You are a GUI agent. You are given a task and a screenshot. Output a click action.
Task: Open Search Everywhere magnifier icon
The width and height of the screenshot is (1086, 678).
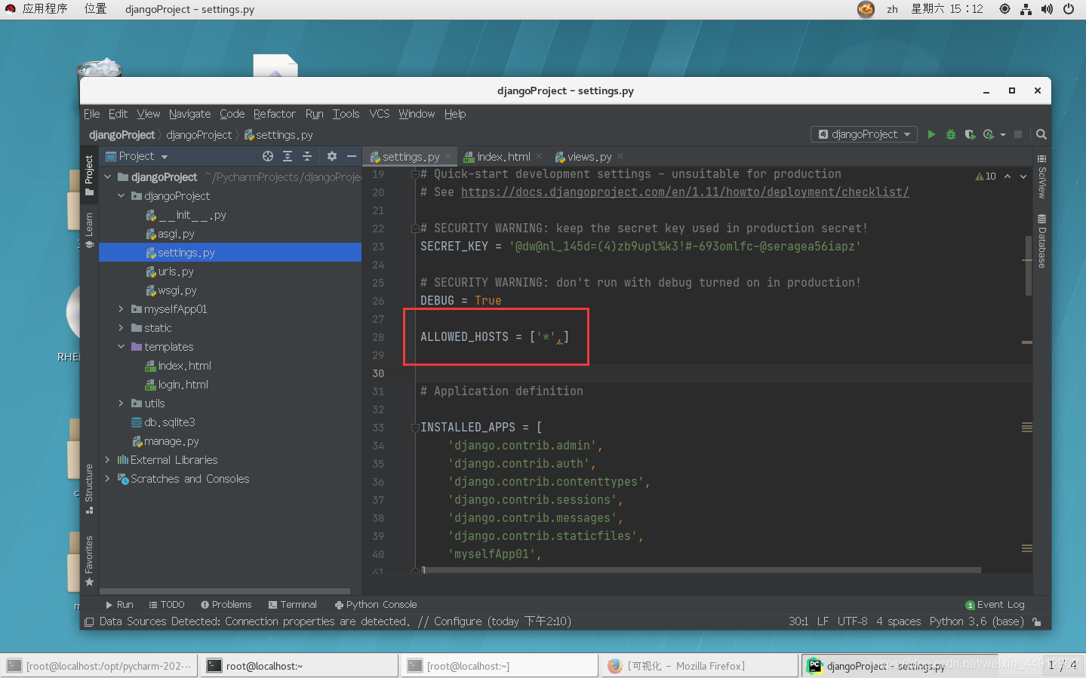tap(1041, 134)
